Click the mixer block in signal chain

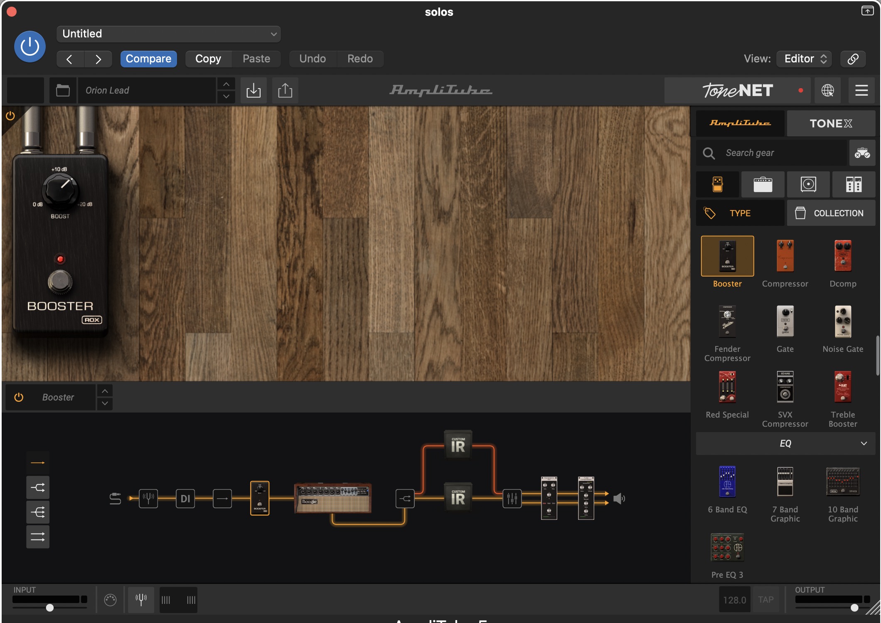point(512,498)
